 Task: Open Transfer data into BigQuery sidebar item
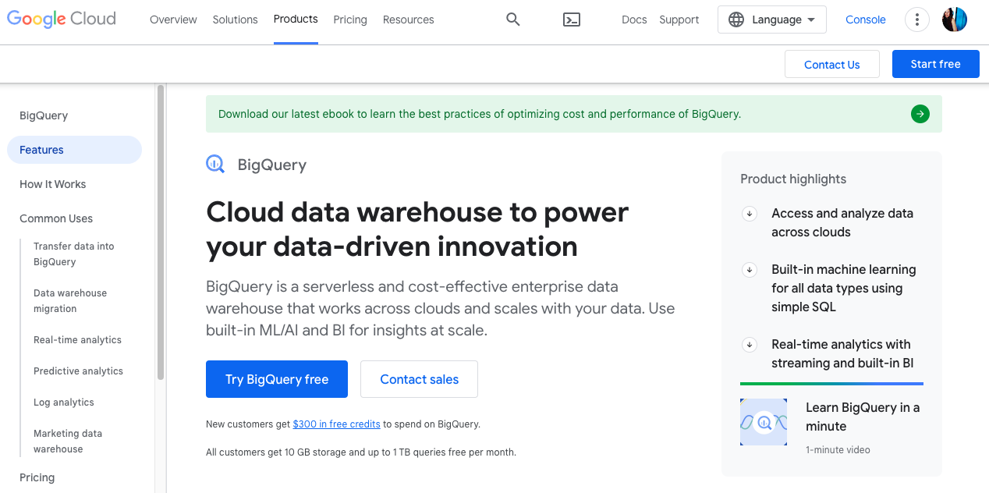74,254
